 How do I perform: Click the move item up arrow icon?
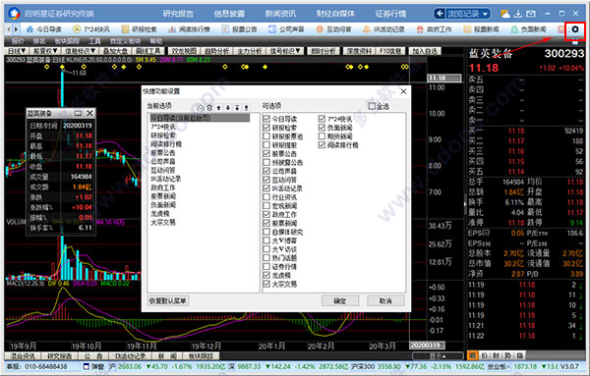(x=218, y=107)
